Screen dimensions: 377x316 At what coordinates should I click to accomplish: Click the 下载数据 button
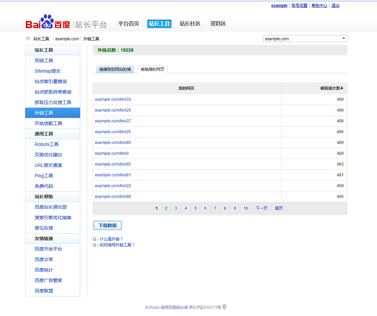click(x=107, y=225)
